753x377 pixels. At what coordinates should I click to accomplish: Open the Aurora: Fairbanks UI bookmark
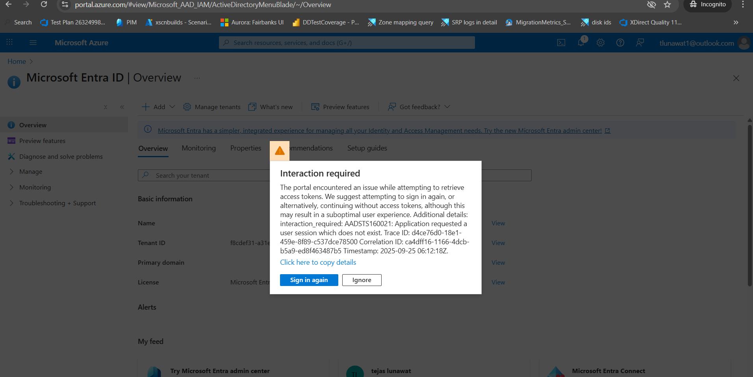252,22
